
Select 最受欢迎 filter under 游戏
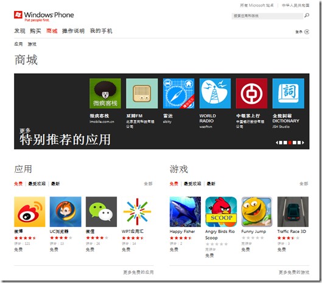point(192,184)
